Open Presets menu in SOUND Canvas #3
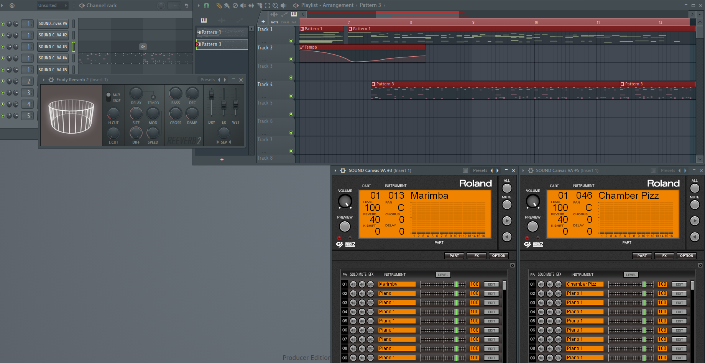 point(480,170)
